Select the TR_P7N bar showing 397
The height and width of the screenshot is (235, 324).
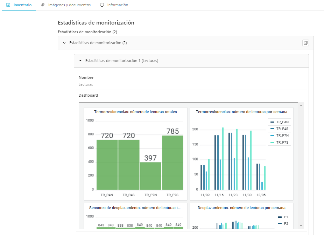tap(151, 176)
